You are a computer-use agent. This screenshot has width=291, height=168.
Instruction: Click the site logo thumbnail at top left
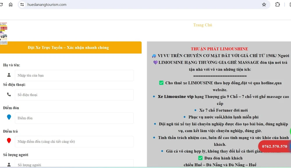[3, 34]
